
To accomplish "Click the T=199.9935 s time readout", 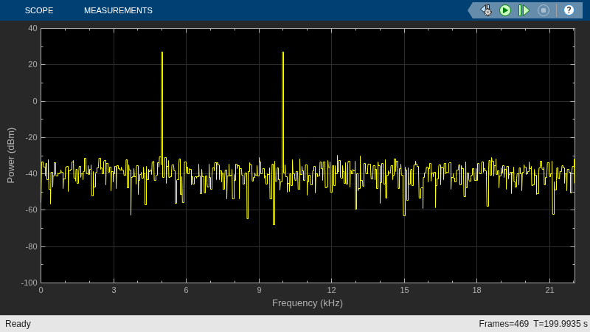I will click(x=560, y=324).
